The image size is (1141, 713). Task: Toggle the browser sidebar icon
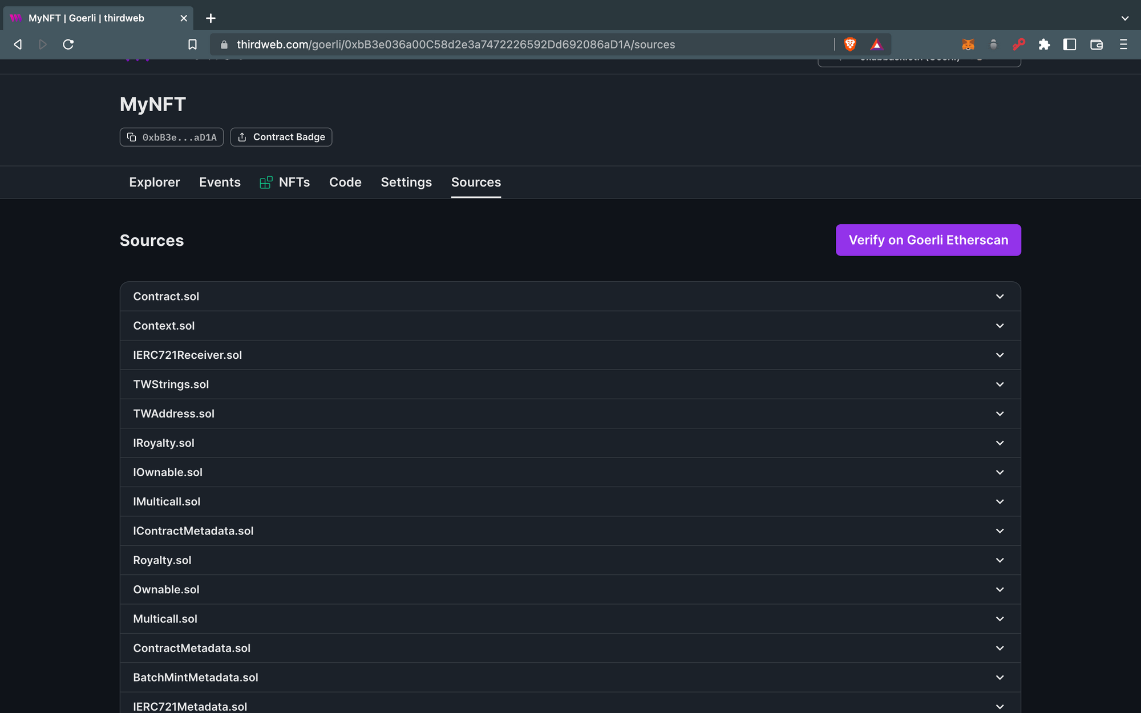[x=1070, y=44]
